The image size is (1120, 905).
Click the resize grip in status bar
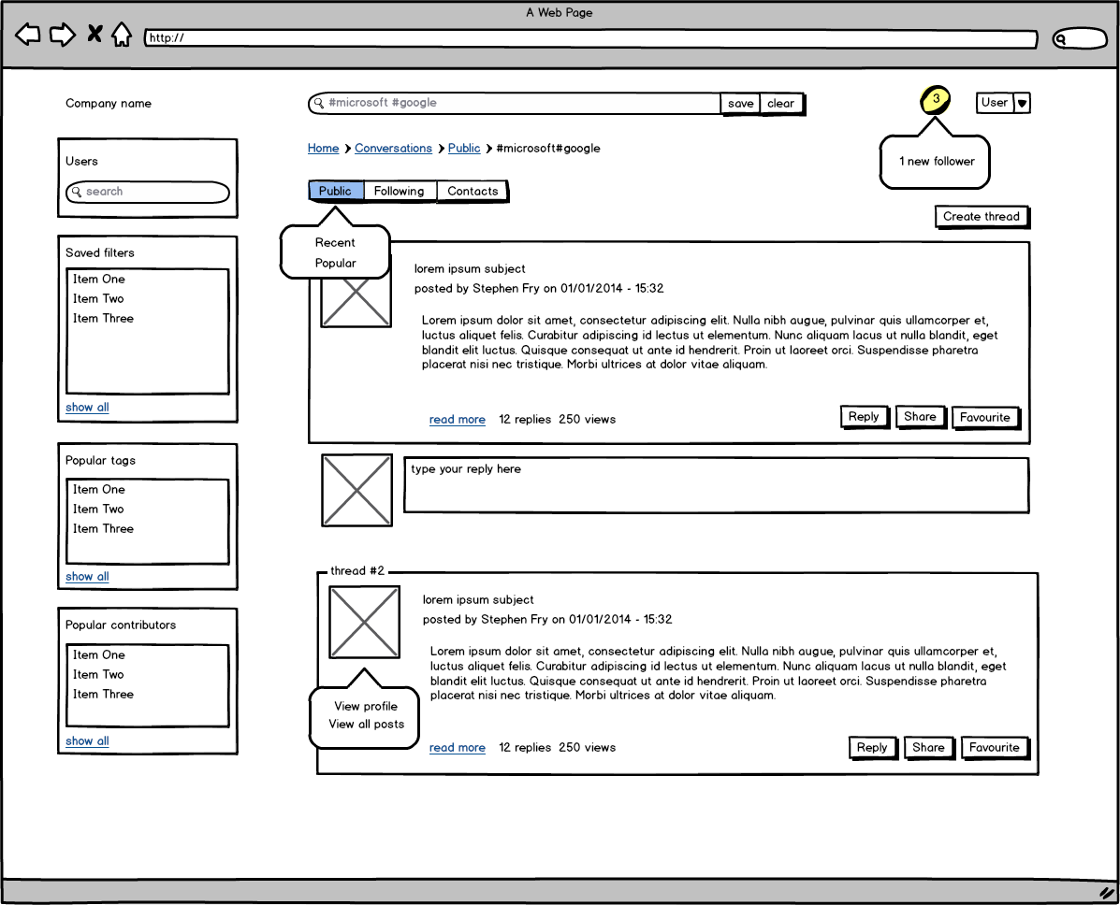point(1106,893)
